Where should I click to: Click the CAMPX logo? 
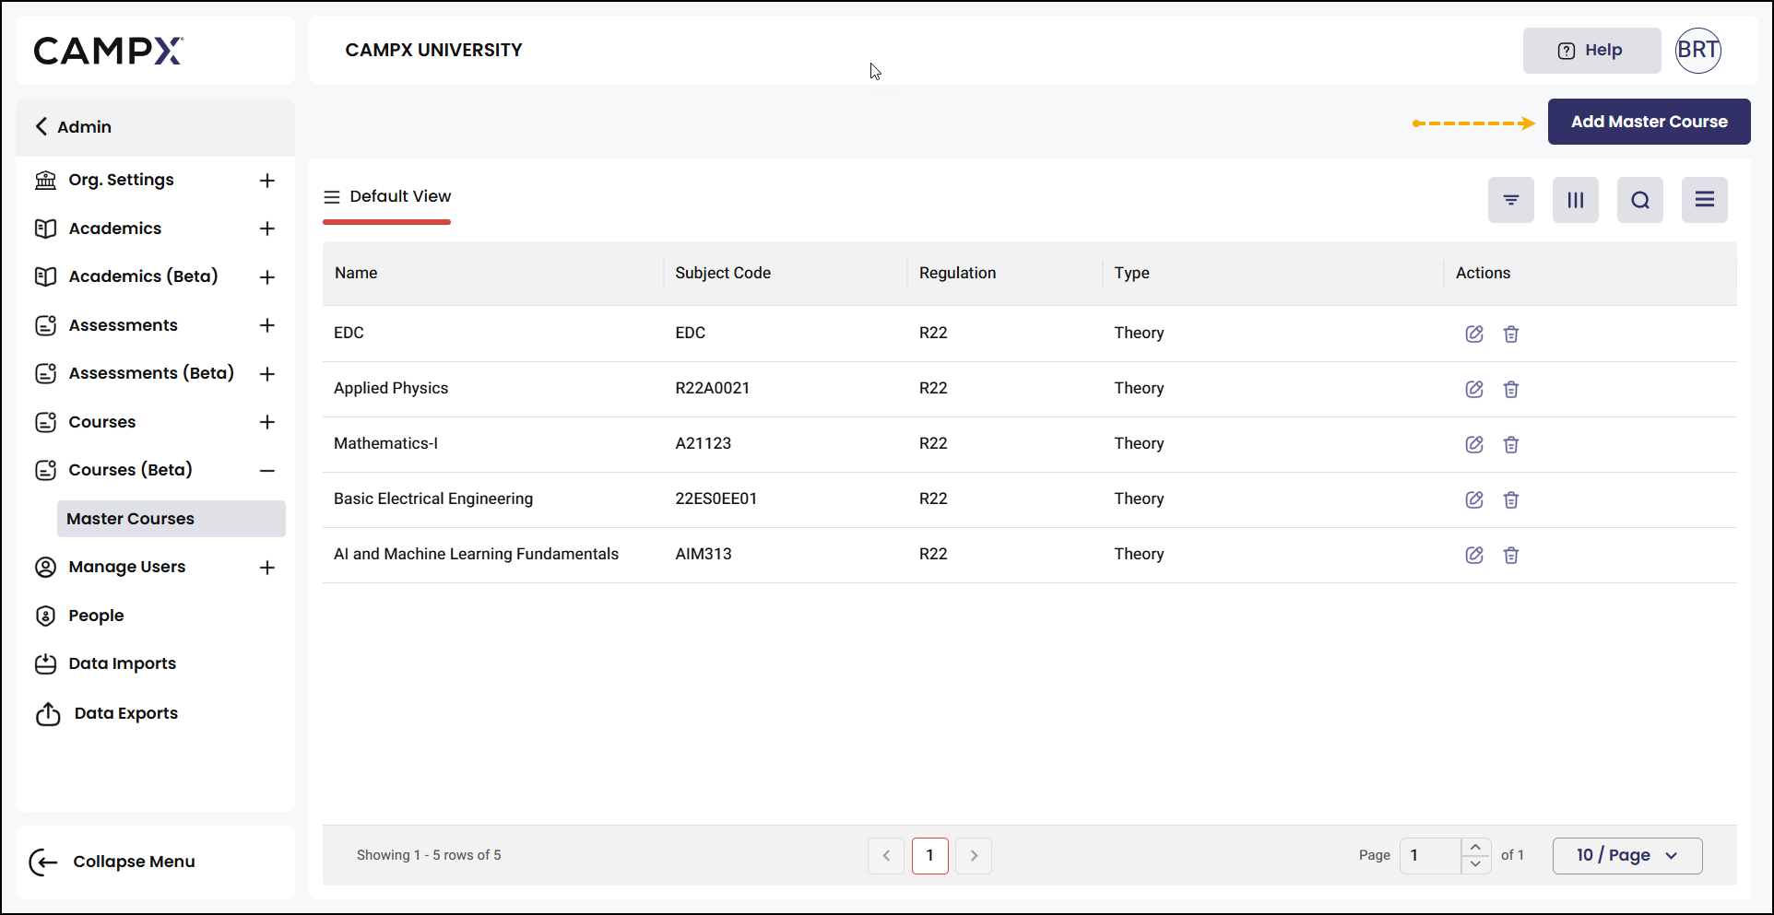pyautogui.click(x=109, y=51)
